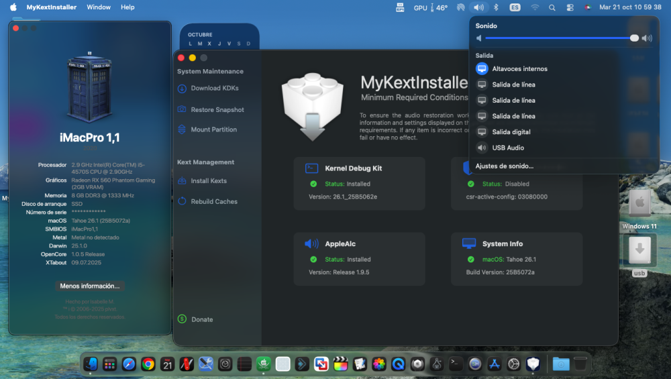Screen dimensions: 671x379
Task: Open the Apple menu
Action: (x=13, y=7)
